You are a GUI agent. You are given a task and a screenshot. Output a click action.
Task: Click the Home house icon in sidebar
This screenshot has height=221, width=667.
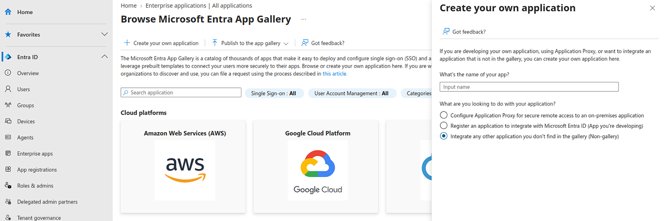8,12
